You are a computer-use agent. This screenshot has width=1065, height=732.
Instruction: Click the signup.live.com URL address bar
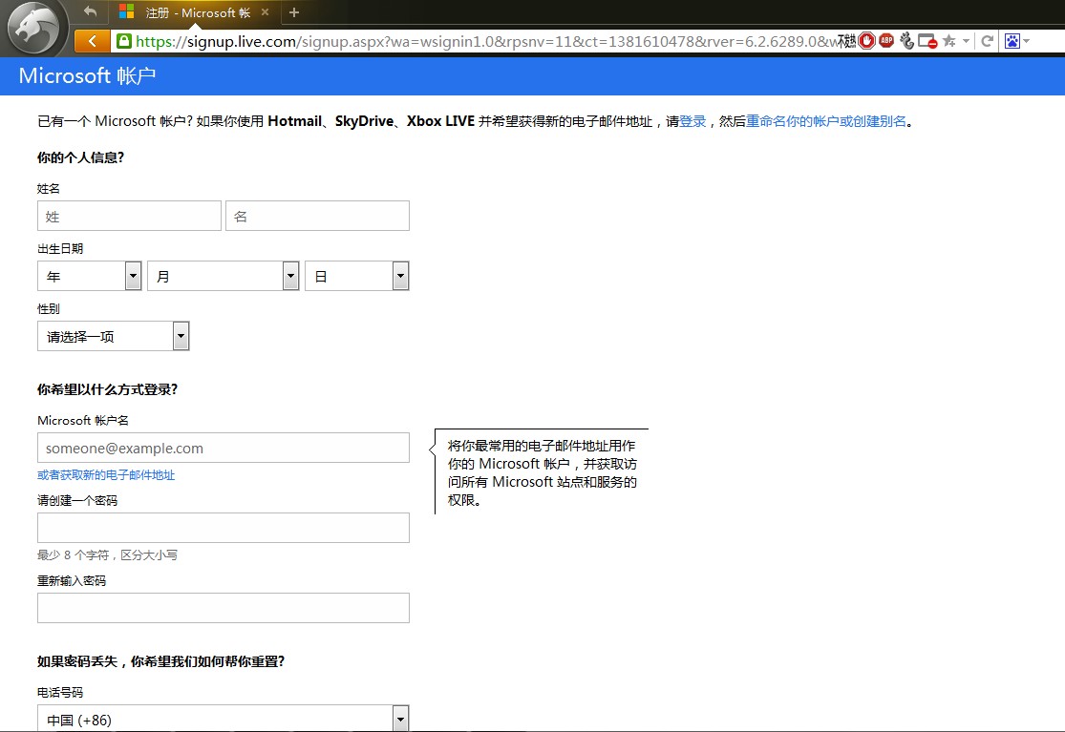point(485,41)
